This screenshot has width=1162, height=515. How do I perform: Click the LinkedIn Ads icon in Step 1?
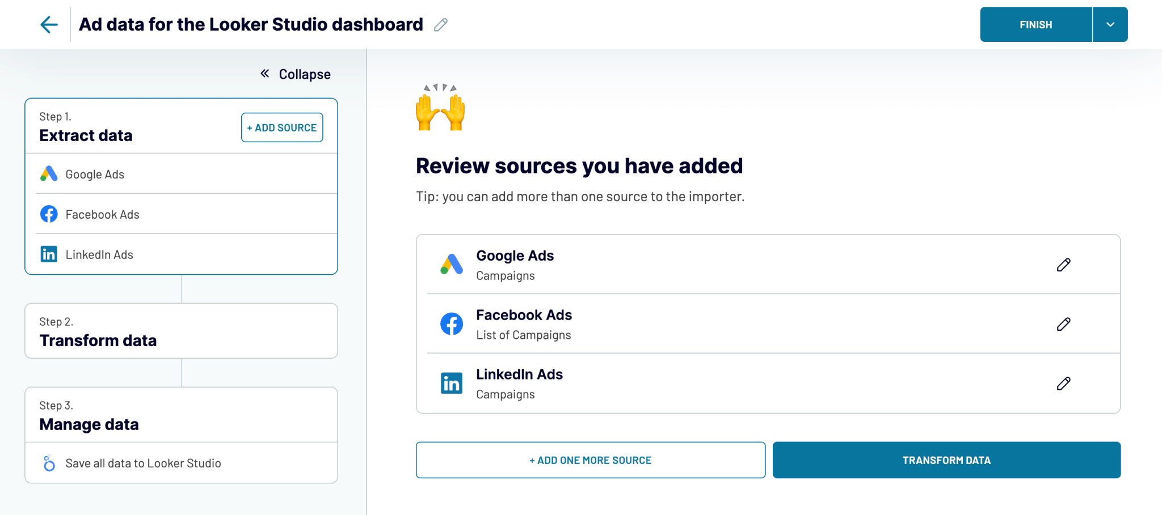point(49,254)
